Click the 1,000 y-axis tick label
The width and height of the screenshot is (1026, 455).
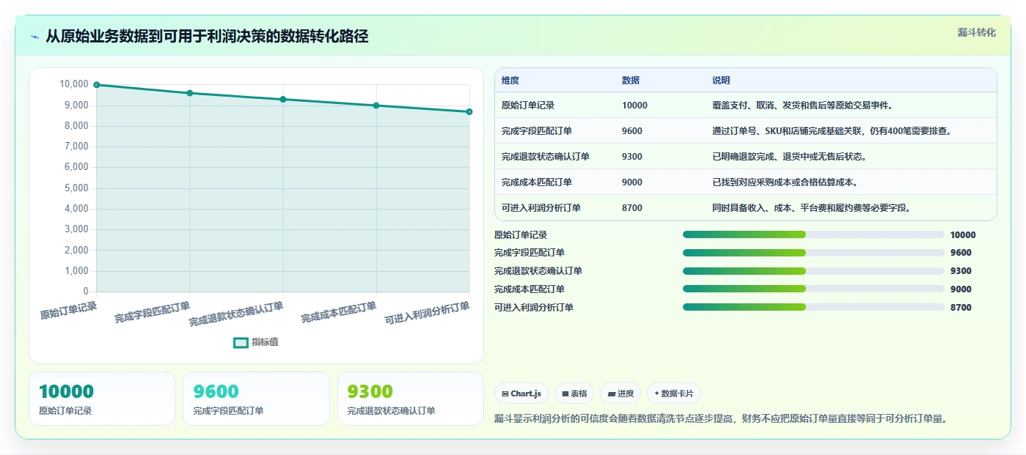click(x=76, y=271)
